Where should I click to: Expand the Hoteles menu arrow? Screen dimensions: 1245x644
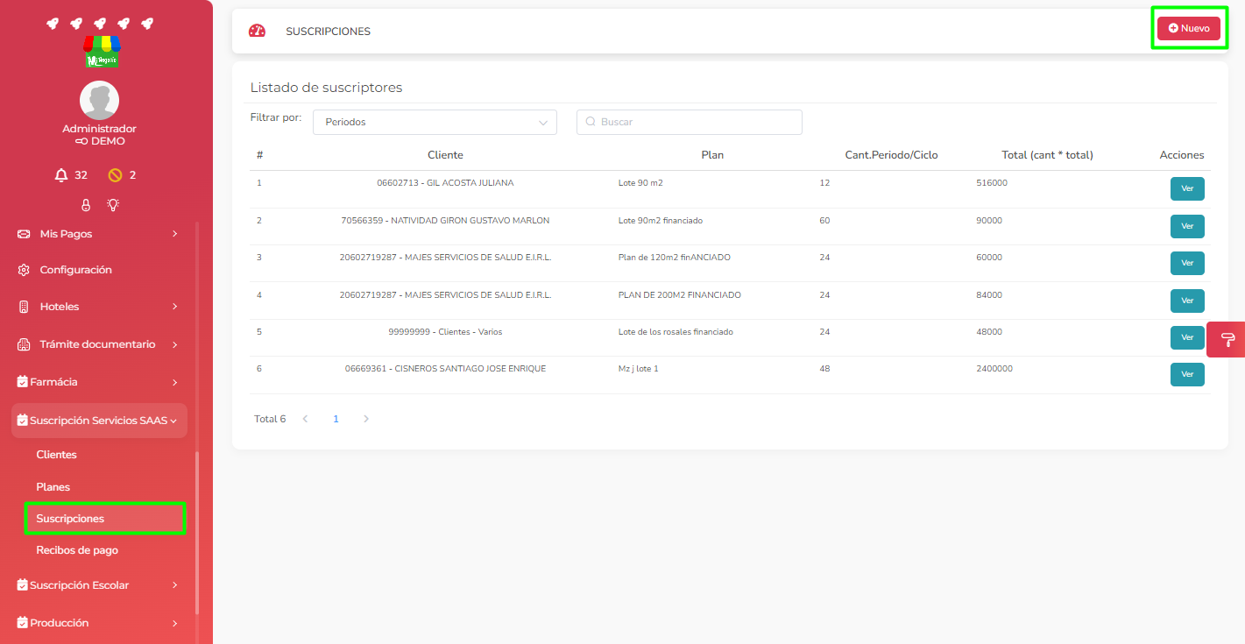tap(175, 307)
